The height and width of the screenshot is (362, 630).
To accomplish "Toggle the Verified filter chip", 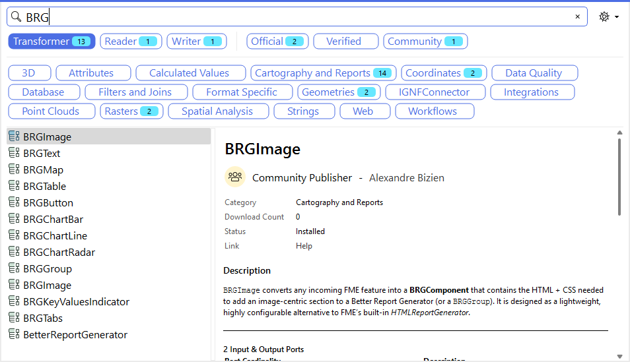I will pyautogui.click(x=345, y=42).
